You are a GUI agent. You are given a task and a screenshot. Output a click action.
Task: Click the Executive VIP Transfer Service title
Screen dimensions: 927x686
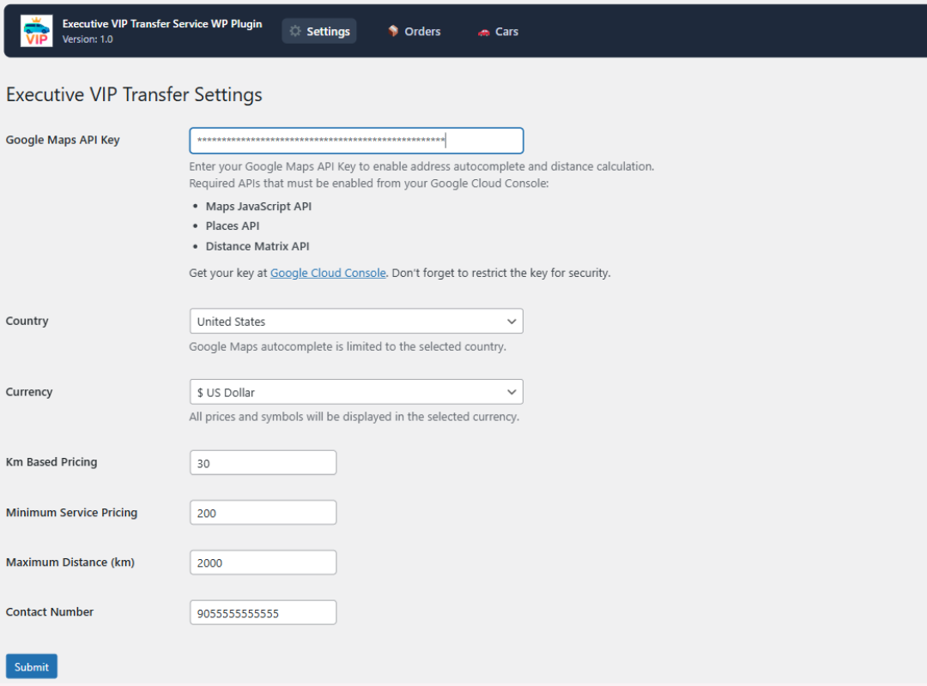[x=162, y=23]
